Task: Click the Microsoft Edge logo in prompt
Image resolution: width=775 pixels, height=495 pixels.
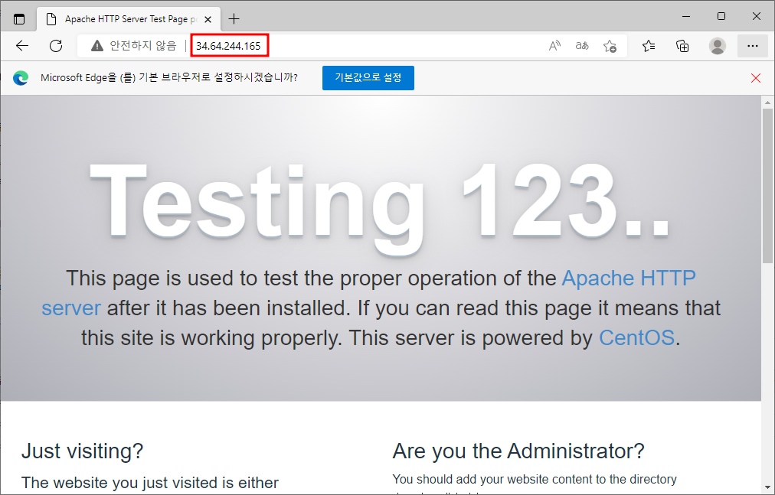Action: pyautogui.click(x=21, y=78)
